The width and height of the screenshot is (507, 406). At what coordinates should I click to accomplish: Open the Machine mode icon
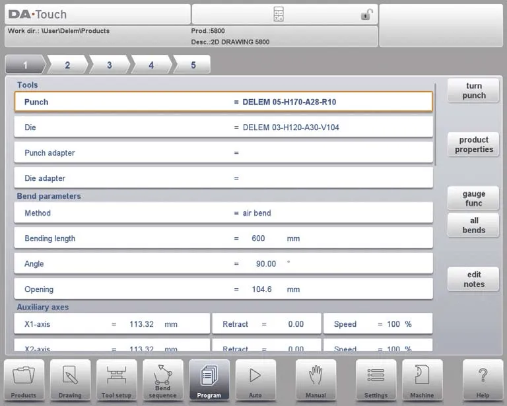422,380
